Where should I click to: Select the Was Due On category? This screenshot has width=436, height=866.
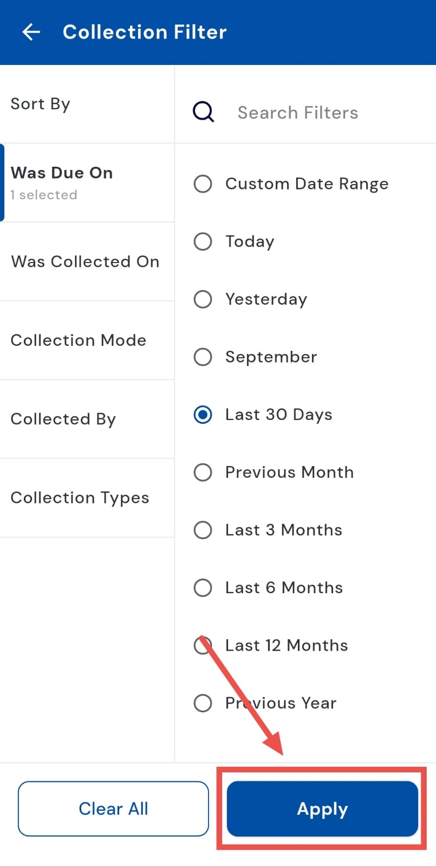coord(62,182)
